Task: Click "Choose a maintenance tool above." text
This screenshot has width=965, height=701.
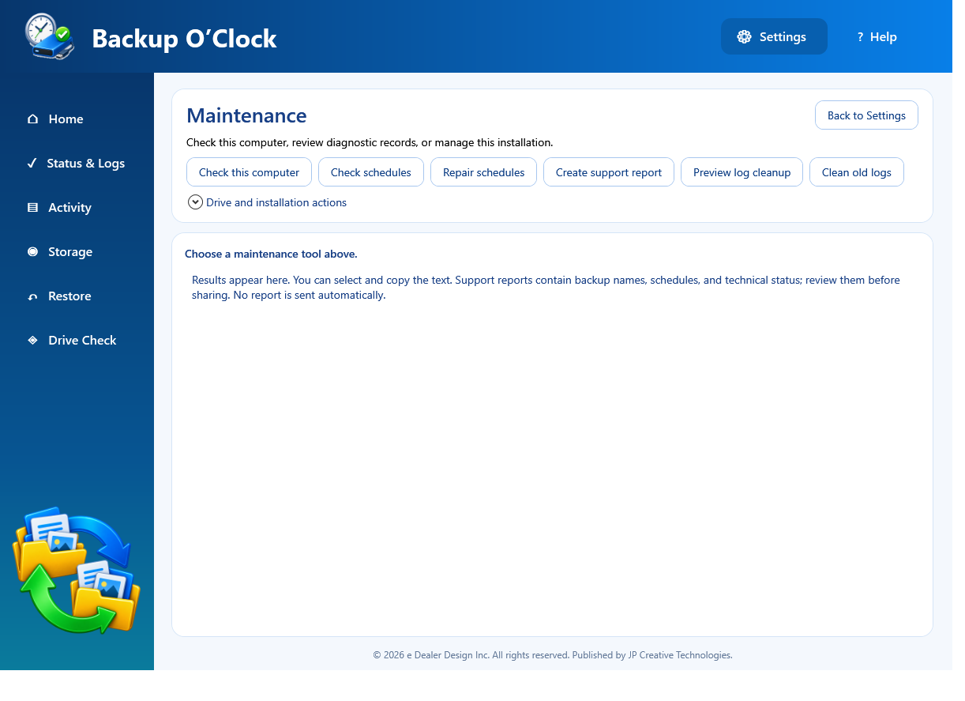Action: click(271, 254)
